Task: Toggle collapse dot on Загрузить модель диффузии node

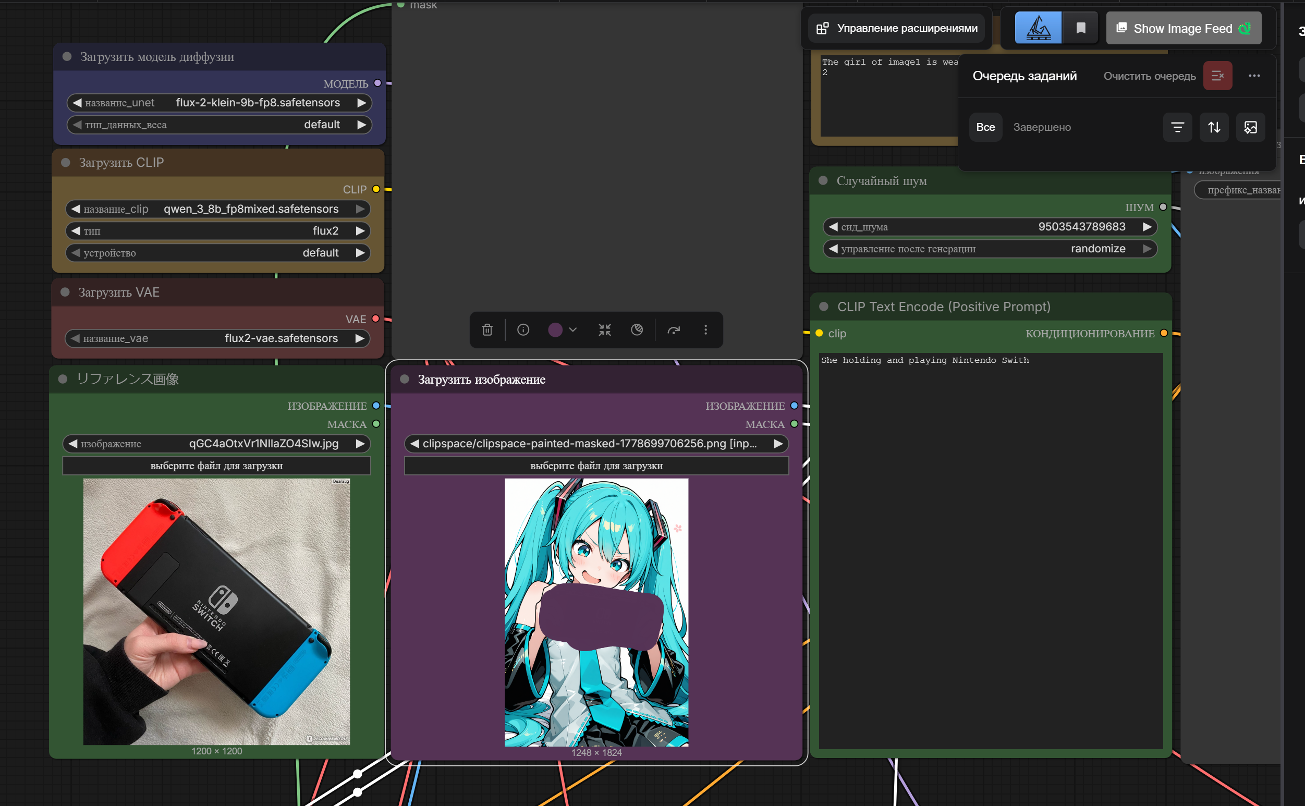Action: [67, 56]
